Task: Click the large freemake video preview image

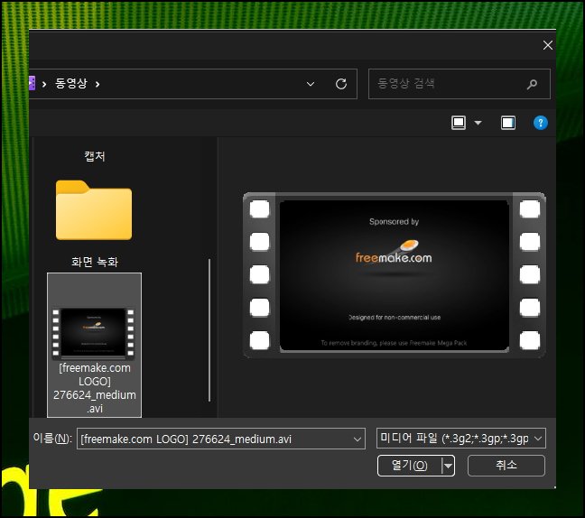Action: (395, 275)
